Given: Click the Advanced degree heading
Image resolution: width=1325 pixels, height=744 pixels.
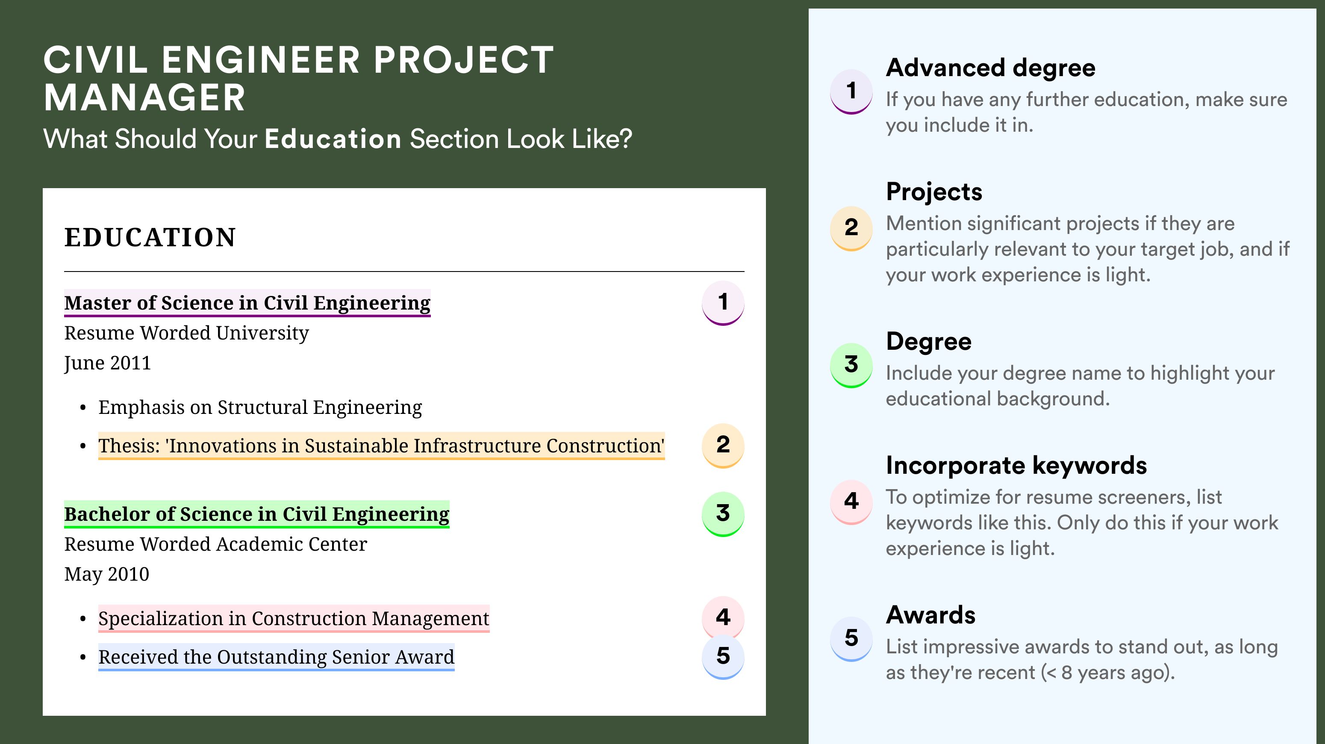Looking at the screenshot, I should tap(991, 68).
